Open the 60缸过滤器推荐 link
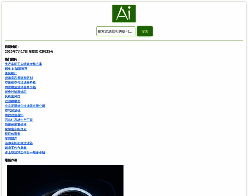The height and width of the screenshot is (196, 248). pyautogui.click(x=16, y=69)
